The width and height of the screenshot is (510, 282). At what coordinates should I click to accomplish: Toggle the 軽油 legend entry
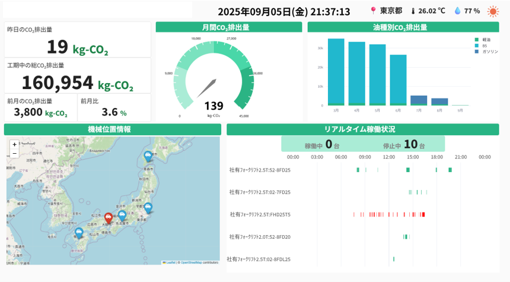(482, 40)
